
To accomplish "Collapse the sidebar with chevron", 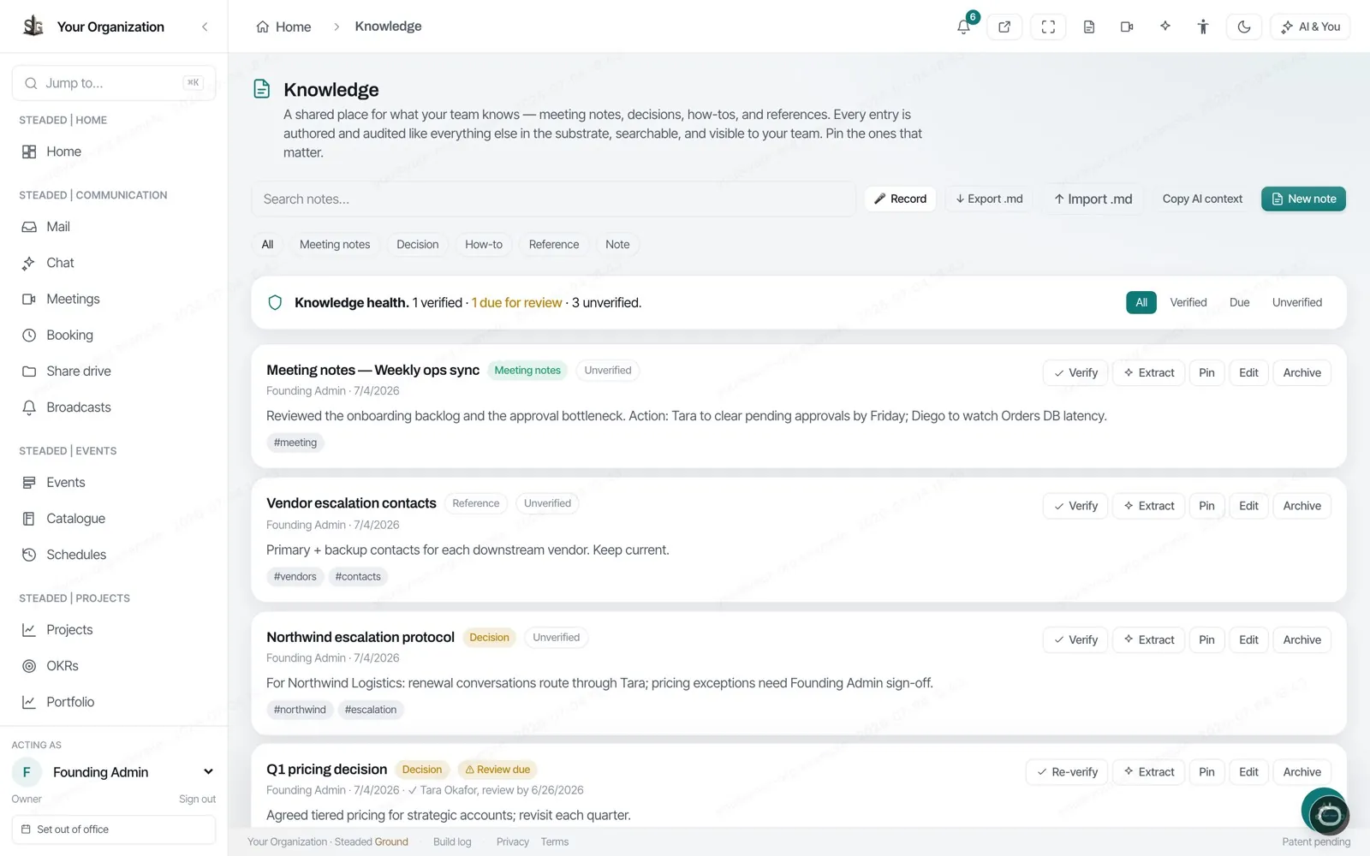I will (x=205, y=27).
